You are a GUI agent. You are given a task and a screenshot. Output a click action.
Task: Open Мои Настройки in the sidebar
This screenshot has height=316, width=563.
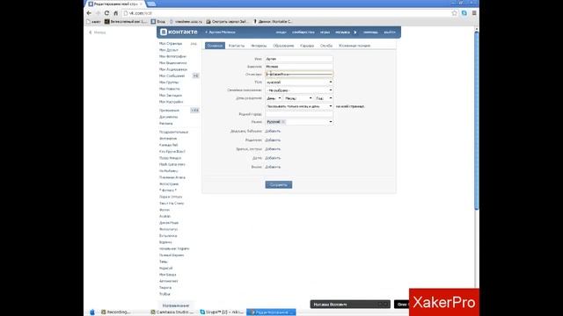coord(172,102)
